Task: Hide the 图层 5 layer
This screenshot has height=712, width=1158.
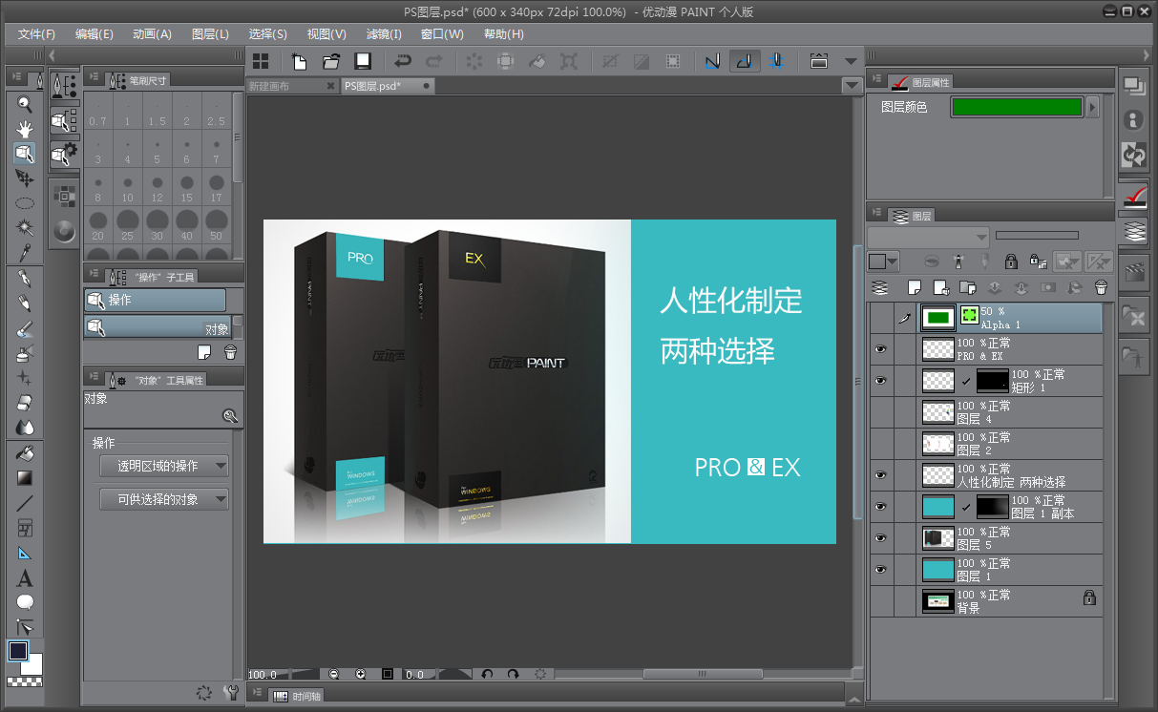Action: 880,537
